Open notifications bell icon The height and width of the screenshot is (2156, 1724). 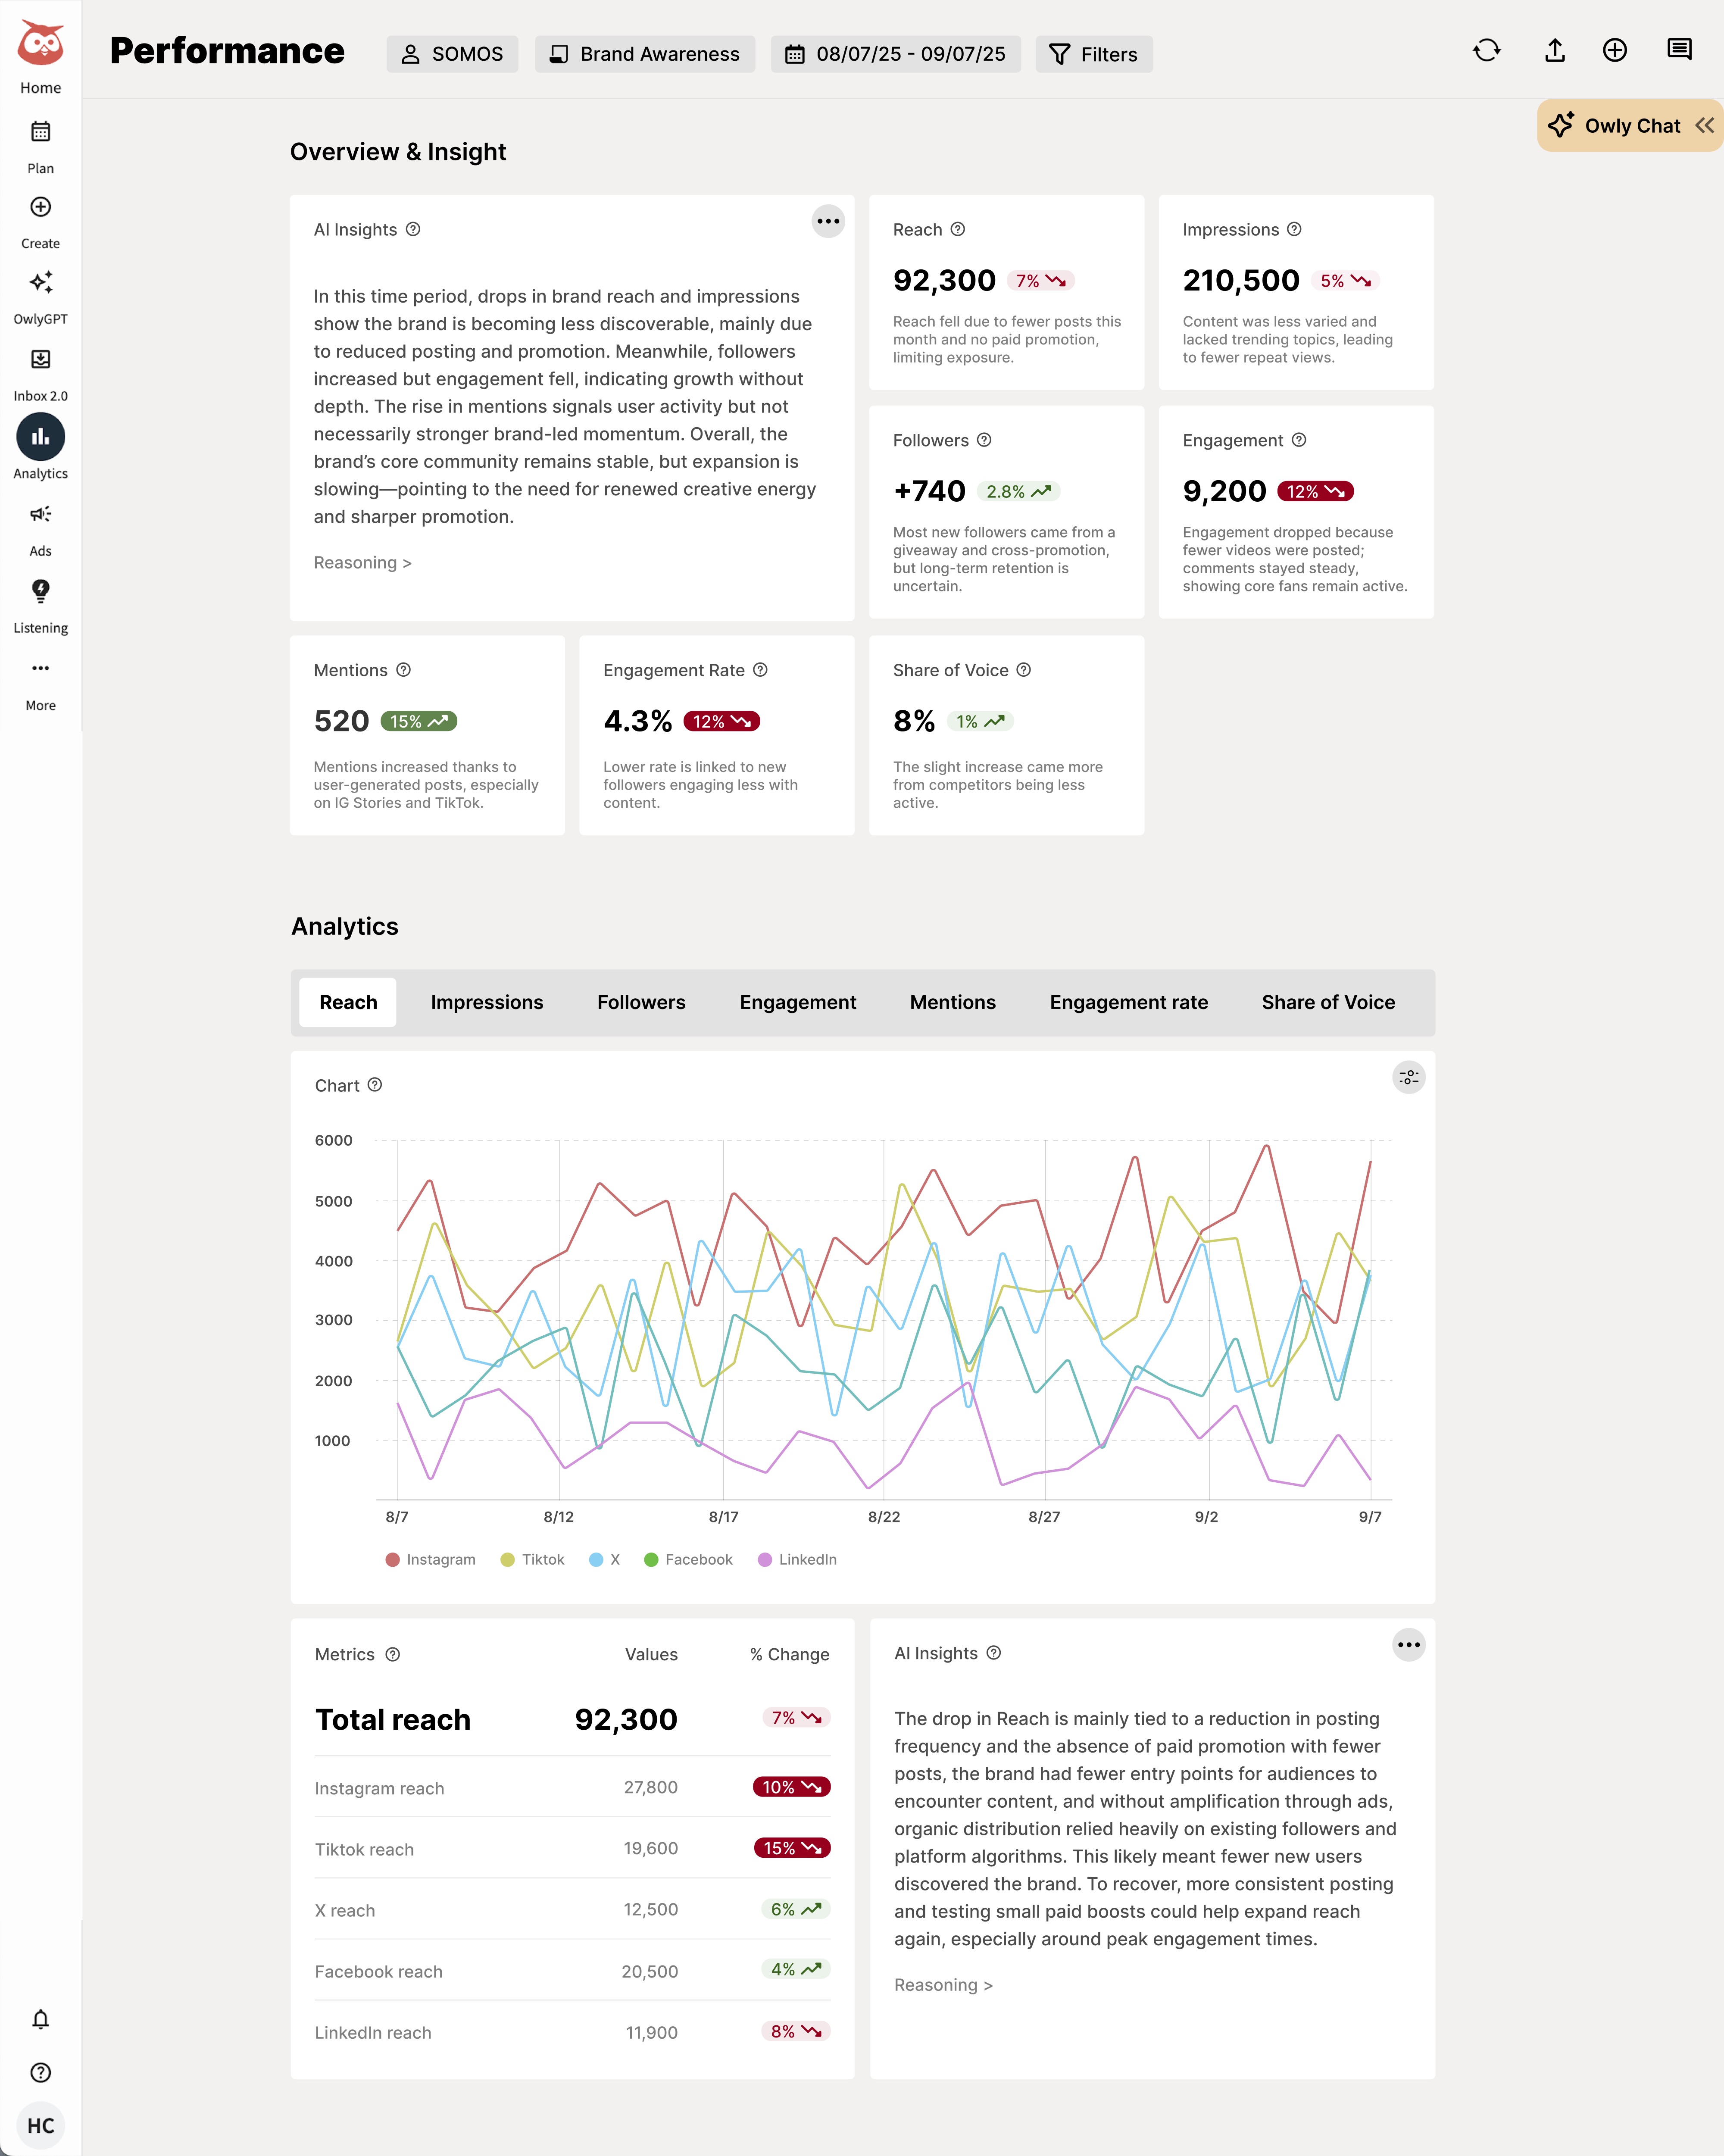(40, 2019)
